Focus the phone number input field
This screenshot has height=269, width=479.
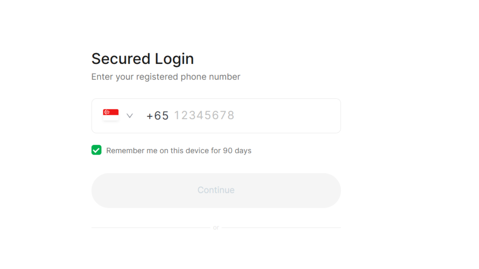point(216,116)
